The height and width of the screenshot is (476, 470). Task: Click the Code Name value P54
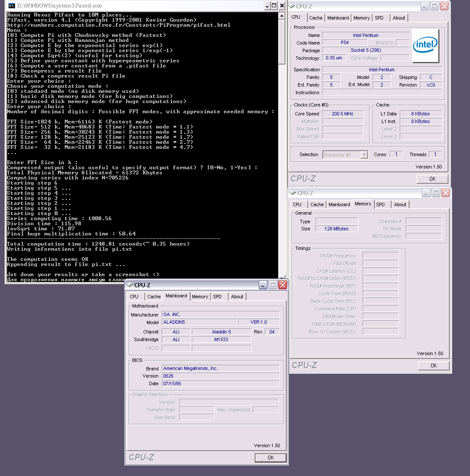point(345,43)
